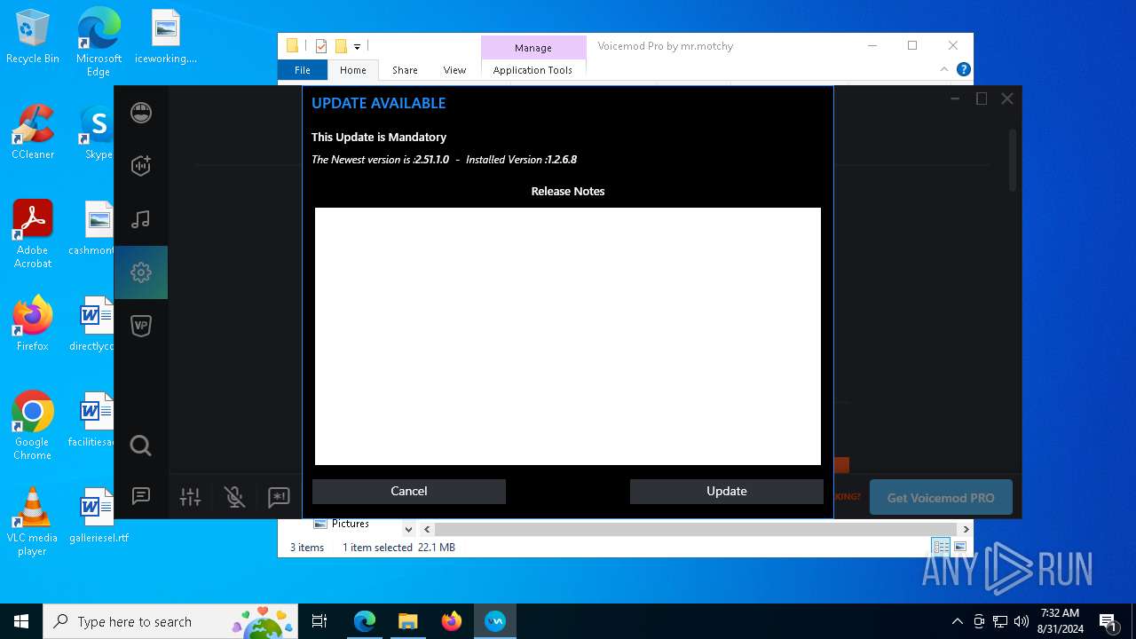This screenshot has width=1136, height=639.
Task: Click the VP shield icon in sidebar
Action: tap(141, 326)
